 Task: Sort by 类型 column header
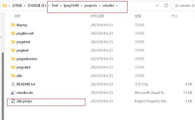click(x=138, y=16)
